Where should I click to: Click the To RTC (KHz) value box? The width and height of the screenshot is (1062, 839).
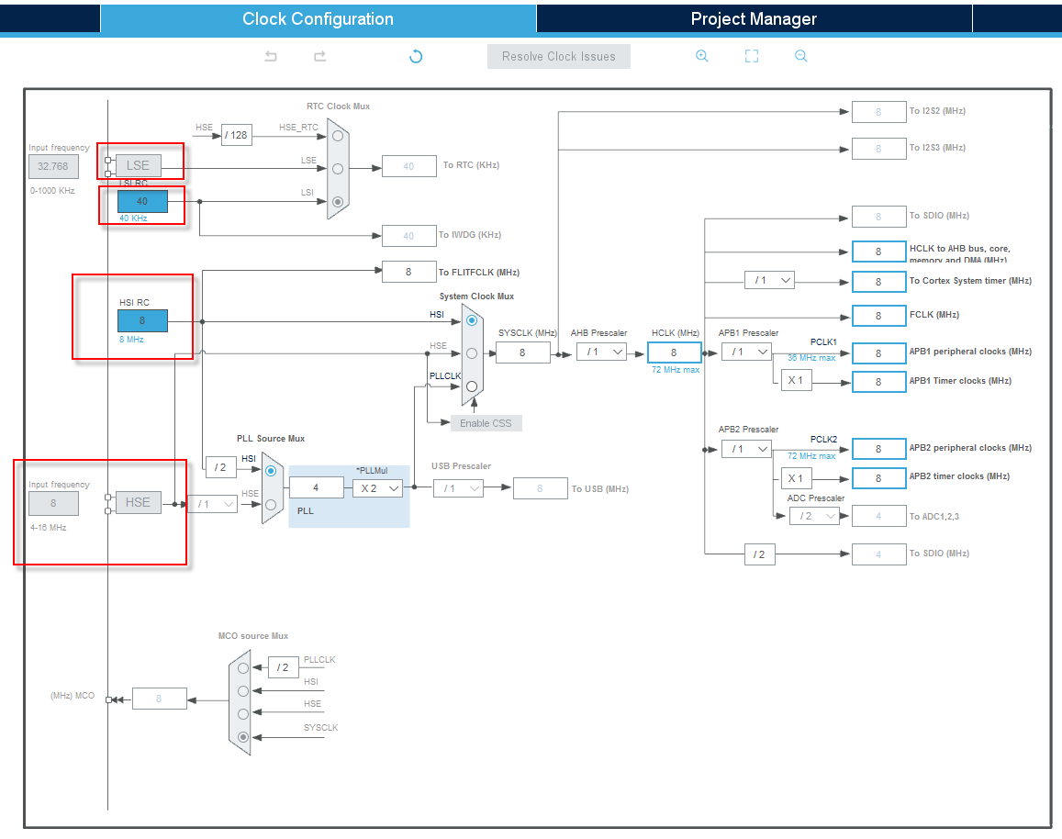click(x=409, y=166)
